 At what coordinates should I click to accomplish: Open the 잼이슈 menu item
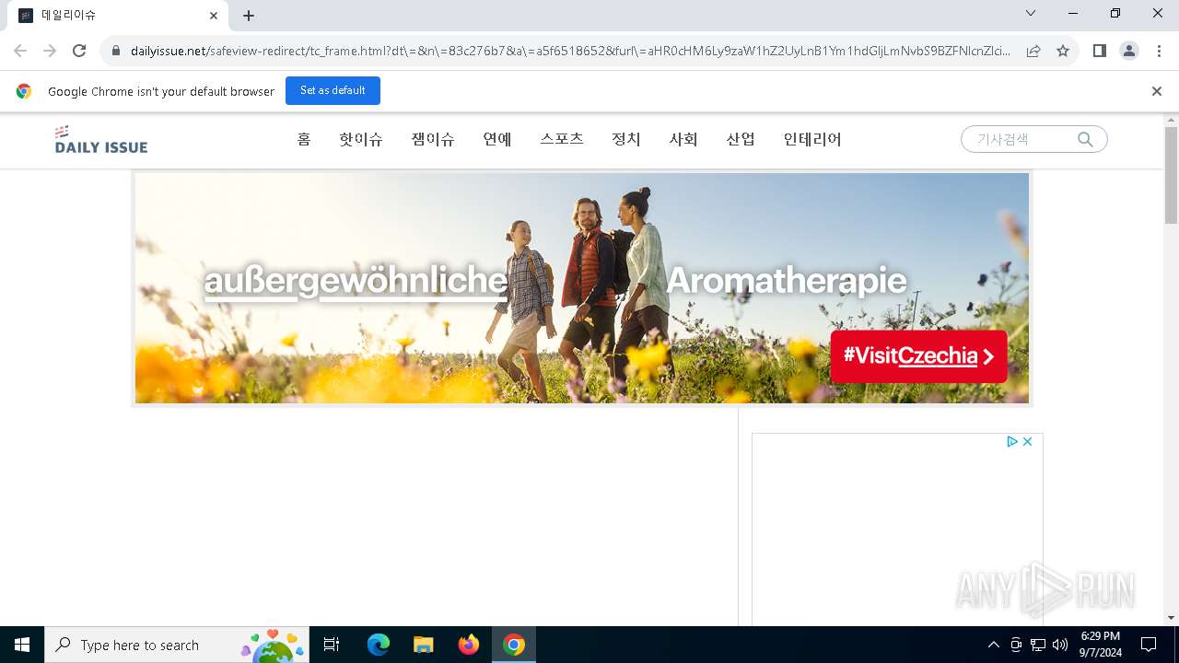pyautogui.click(x=433, y=139)
